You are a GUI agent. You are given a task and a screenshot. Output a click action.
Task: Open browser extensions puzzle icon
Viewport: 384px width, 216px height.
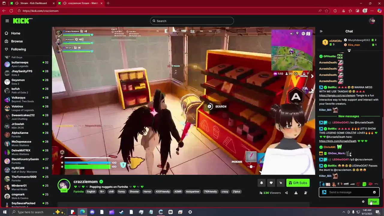(335, 11)
